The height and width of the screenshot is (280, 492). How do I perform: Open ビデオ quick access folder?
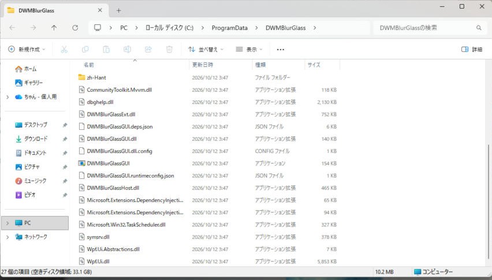(x=25, y=195)
